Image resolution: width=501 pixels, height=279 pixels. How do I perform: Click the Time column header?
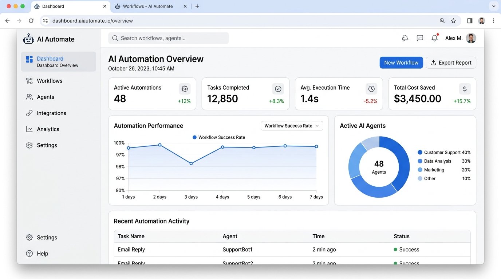(318, 236)
